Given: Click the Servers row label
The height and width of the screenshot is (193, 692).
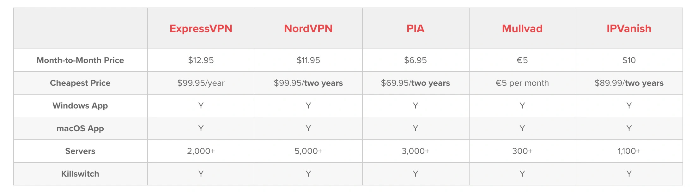Looking at the screenshot, I should coord(80,151).
